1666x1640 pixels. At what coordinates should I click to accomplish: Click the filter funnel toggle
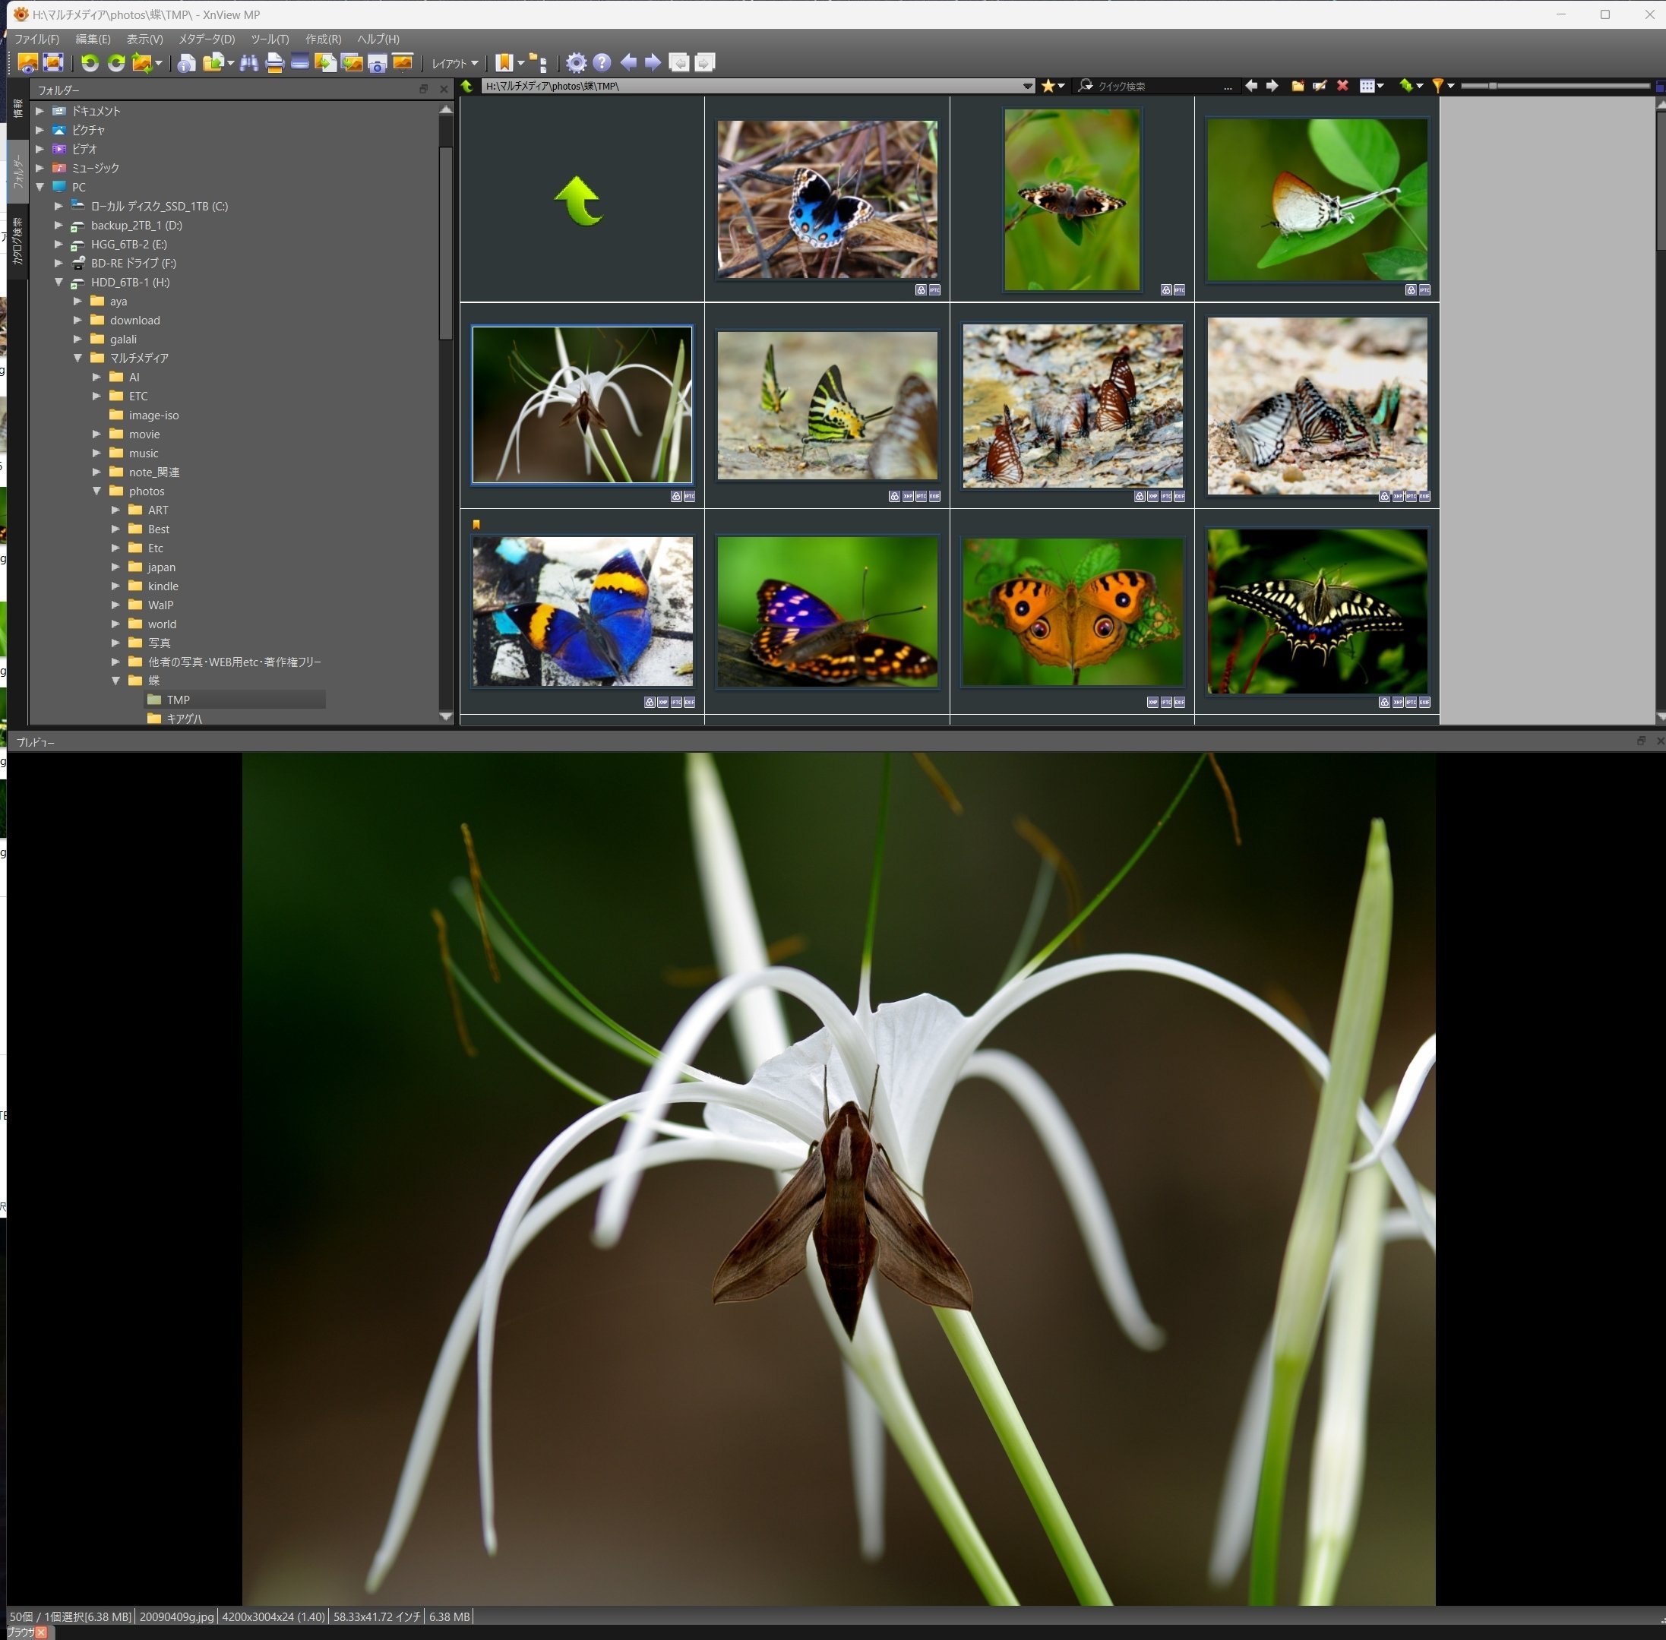click(1439, 86)
